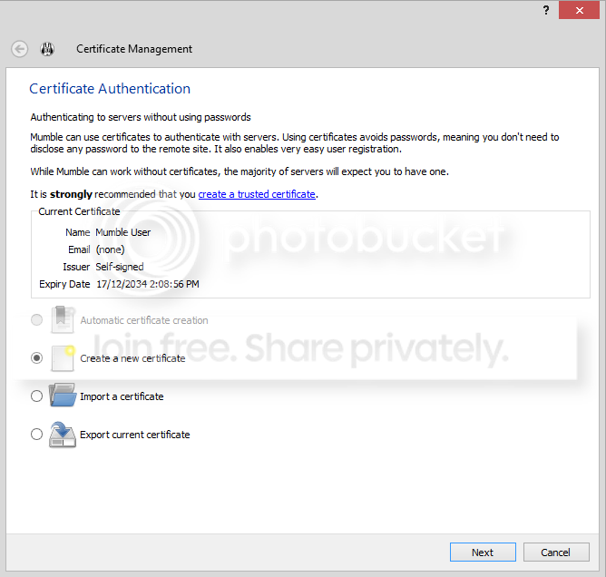
Task: Click the new certificate page icon
Action: [63, 358]
